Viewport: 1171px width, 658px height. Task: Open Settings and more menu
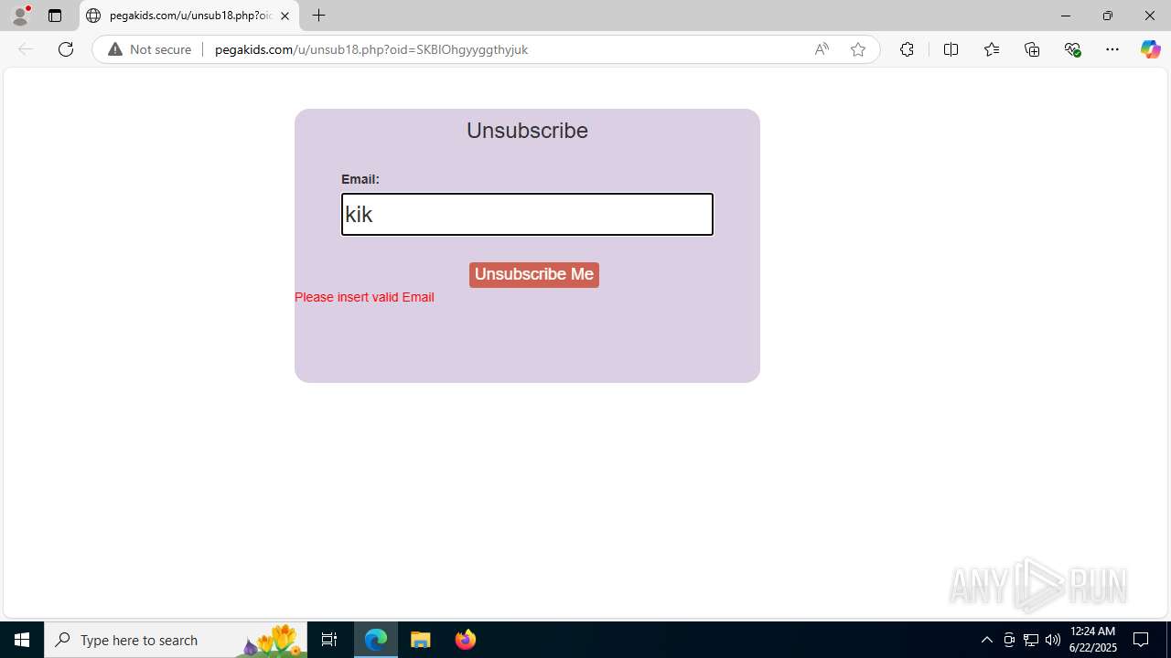(x=1112, y=49)
